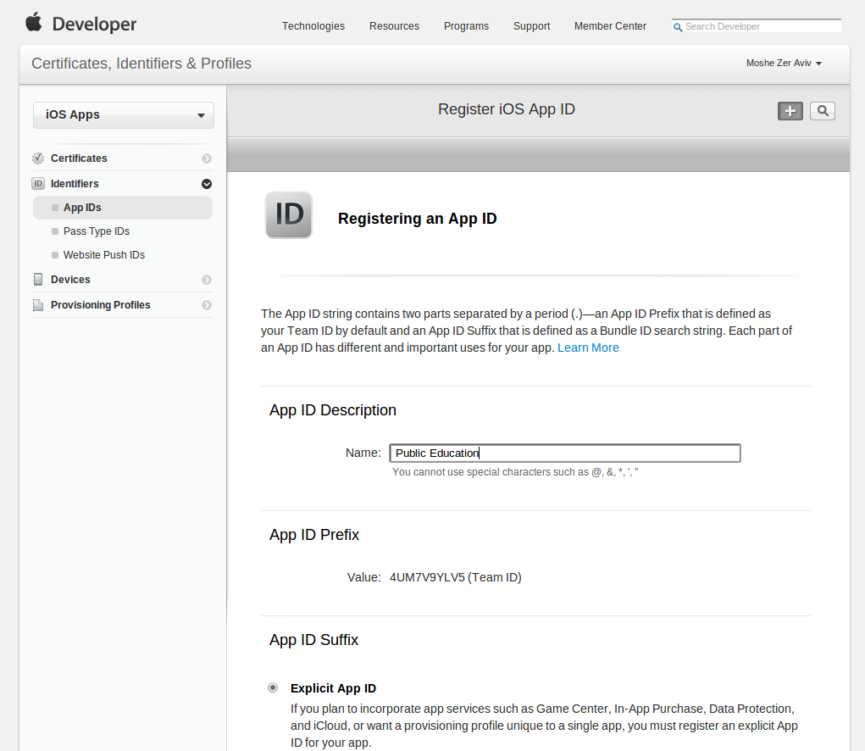Collapse the Identifiers section chevron
This screenshot has width=865, height=751.
point(207,184)
